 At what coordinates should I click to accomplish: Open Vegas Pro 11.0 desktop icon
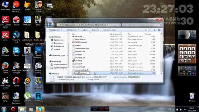(16, 37)
